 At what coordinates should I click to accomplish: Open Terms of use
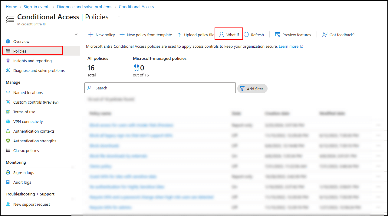pyautogui.click(x=24, y=112)
